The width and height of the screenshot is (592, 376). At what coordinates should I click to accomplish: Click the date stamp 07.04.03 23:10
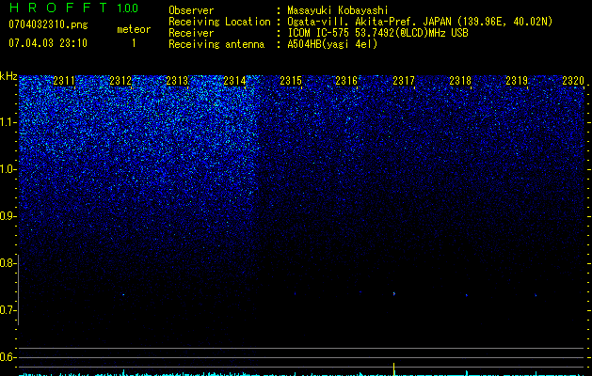pos(48,43)
